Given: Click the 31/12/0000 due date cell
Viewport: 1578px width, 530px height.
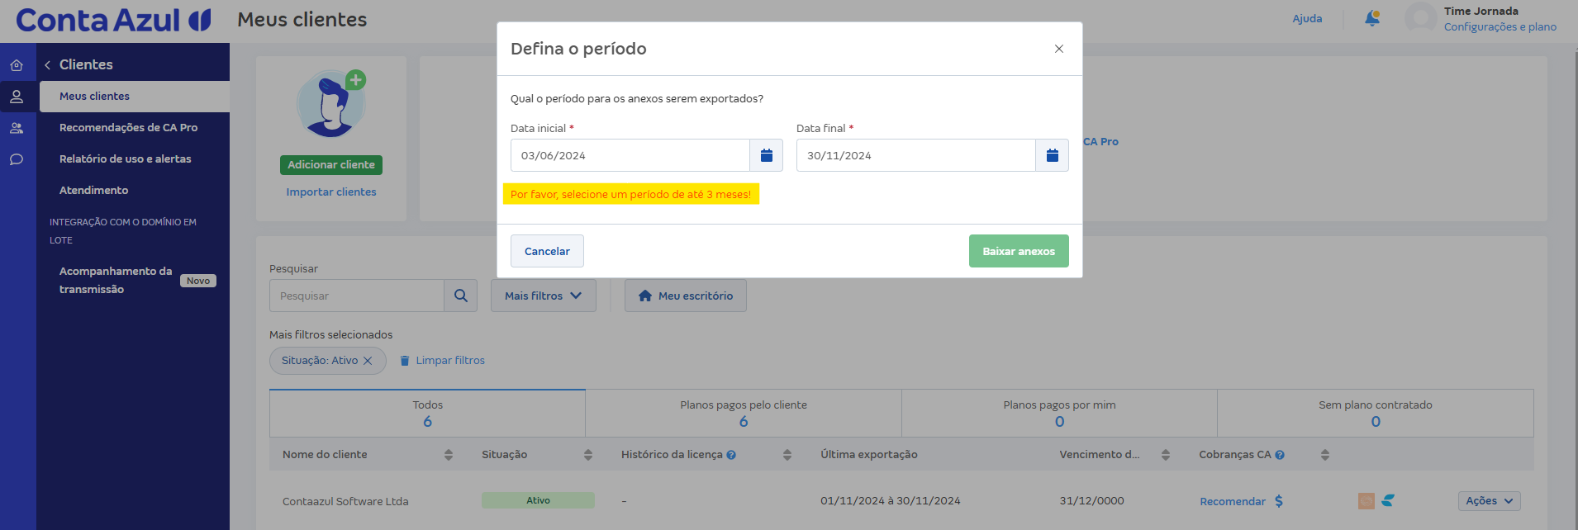Looking at the screenshot, I should [1092, 501].
